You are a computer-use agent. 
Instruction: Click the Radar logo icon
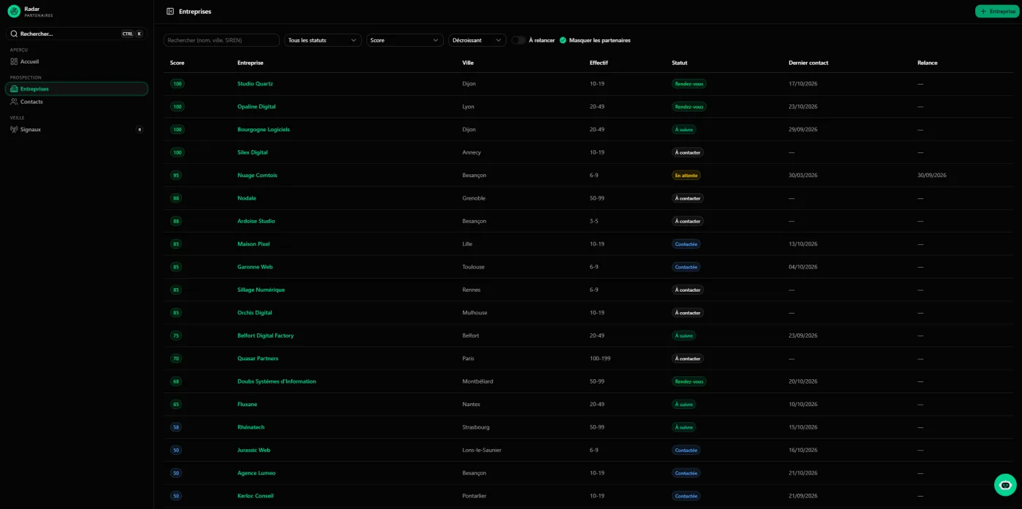point(14,11)
